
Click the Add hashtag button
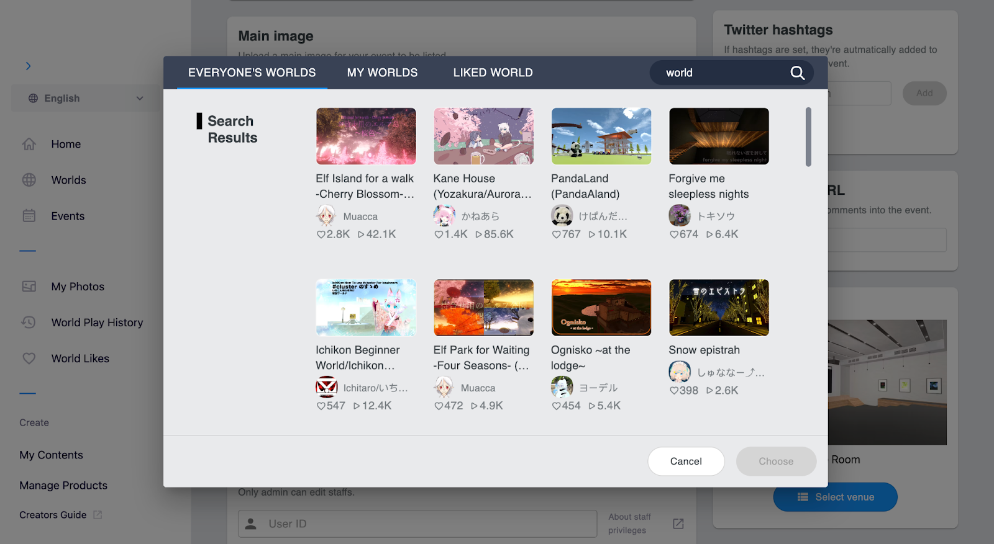924,93
